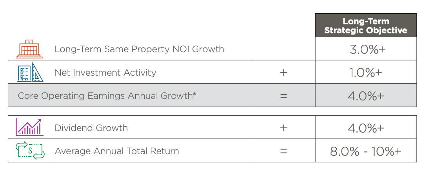This screenshot has width=423, height=171.
Task: Click the blue building and ruler icon
Action: [x=30, y=72]
